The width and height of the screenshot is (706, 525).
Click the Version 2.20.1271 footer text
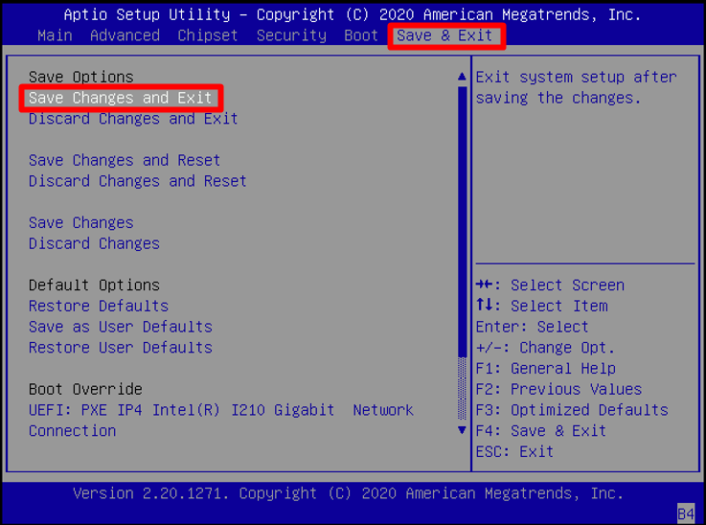tap(348, 493)
